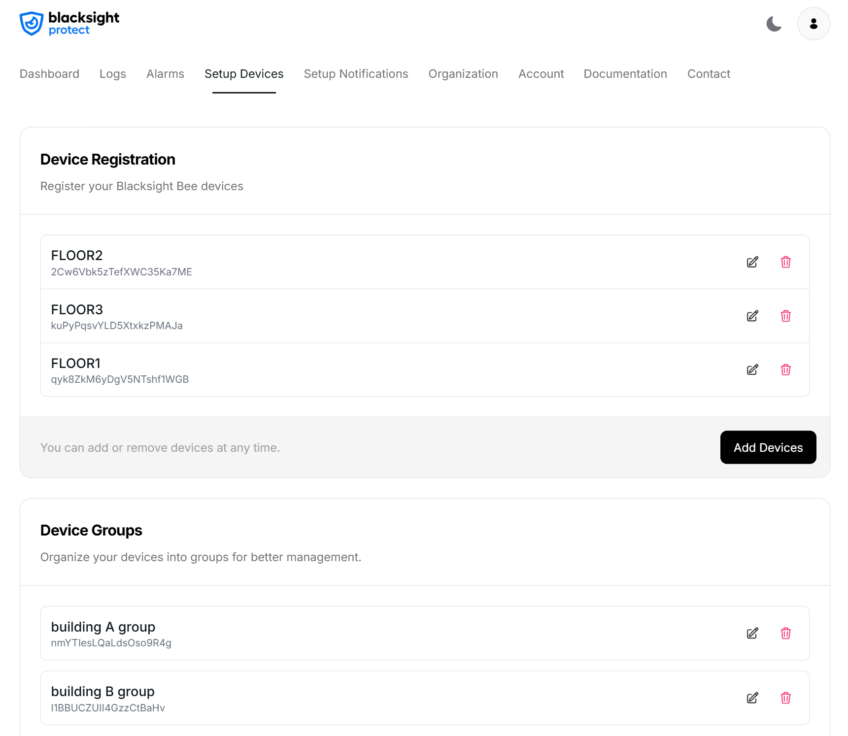Delete the building A group
The width and height of the screenshot is (848, 736).
pyautogui.click(x=786, y=633)
